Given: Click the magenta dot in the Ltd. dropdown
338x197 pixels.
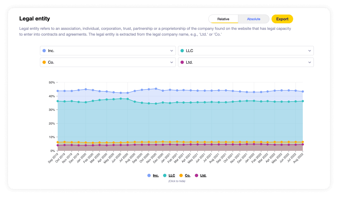Looking at the screenshot, I should click(x=182, y=62).
